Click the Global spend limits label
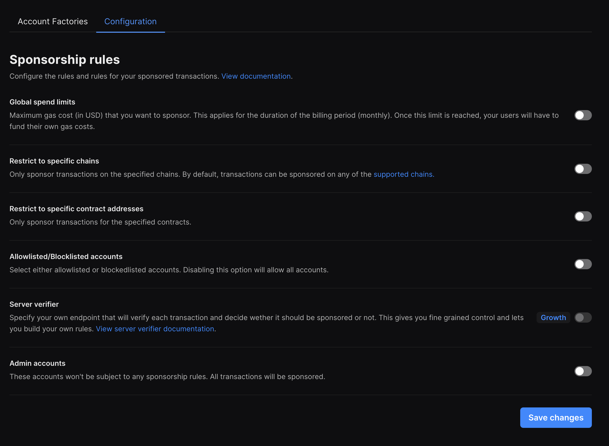609x446 pixels. coord(42,102)
